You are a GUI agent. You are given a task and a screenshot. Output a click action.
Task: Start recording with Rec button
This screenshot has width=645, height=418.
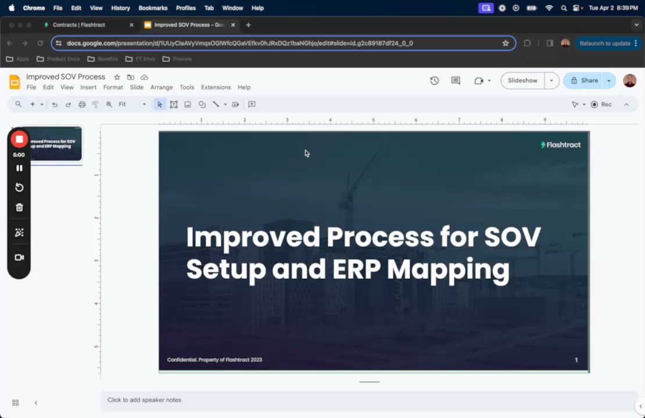[x=601, y=105]
